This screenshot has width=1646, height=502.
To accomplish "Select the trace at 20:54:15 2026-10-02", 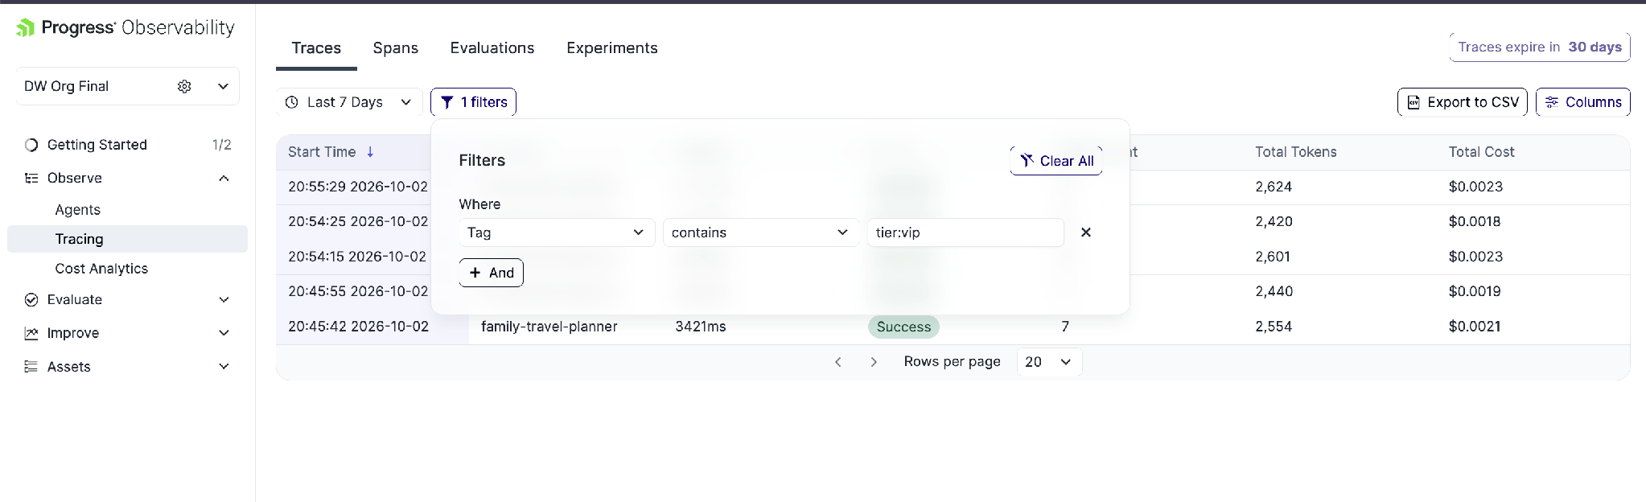I will [357, 257].
